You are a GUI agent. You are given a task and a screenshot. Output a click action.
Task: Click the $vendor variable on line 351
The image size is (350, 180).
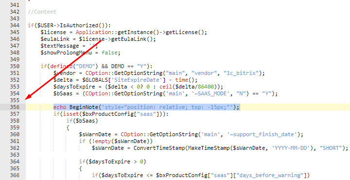tap(65, 73)
